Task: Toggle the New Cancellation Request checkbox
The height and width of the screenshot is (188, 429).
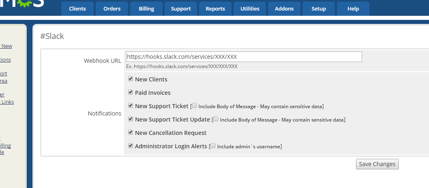Action: point(131,132)
